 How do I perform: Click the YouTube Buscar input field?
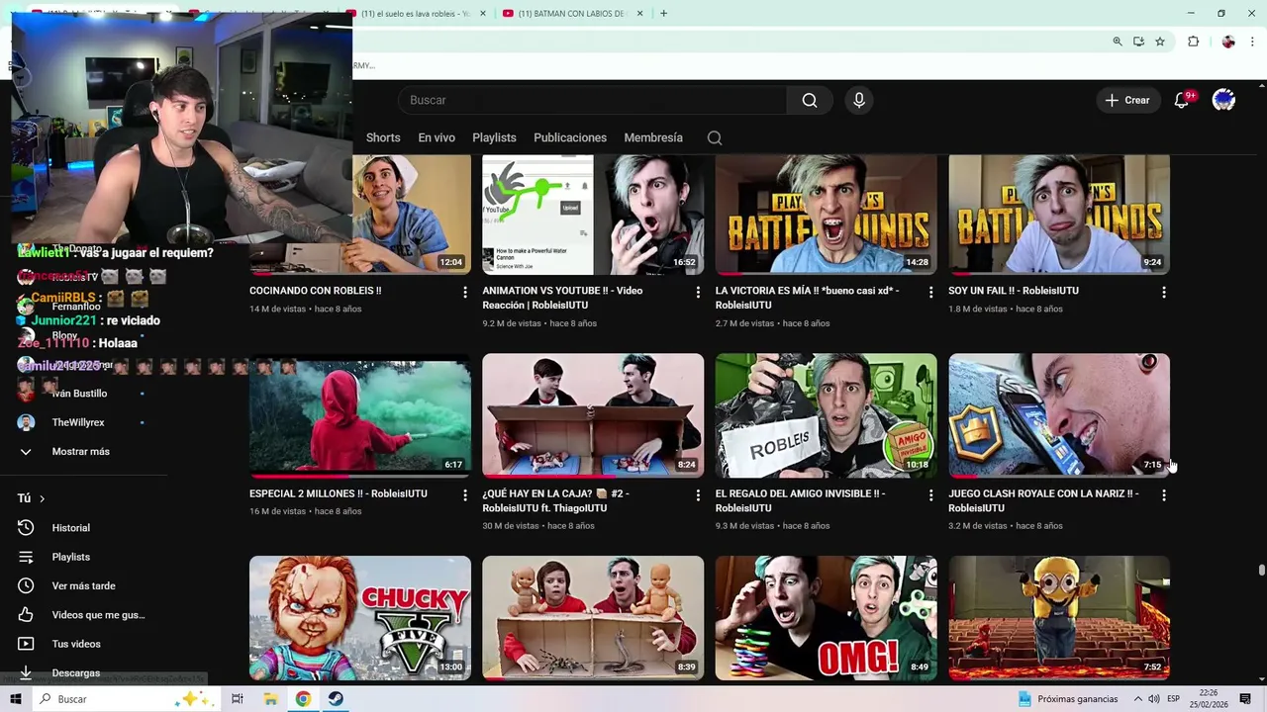click(x=592, y=100)
